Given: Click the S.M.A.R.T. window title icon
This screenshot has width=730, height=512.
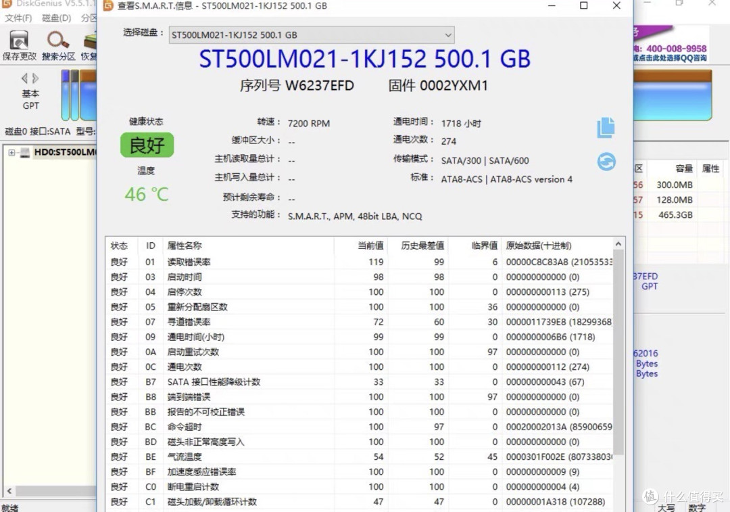Looking at the screenshot, I should pos(108,5).
